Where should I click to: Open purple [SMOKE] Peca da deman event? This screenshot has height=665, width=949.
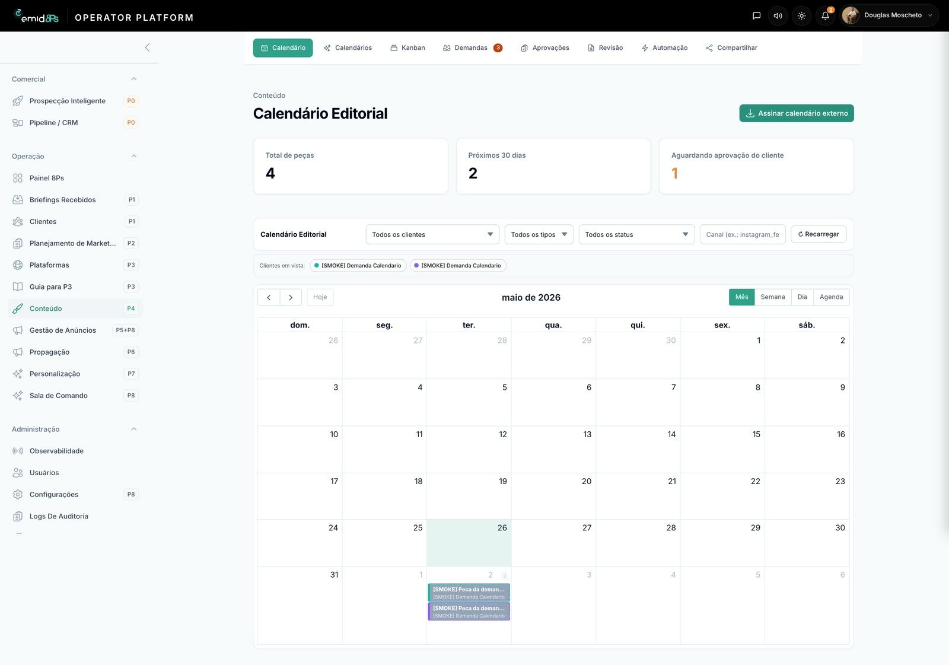click(469, 612)
